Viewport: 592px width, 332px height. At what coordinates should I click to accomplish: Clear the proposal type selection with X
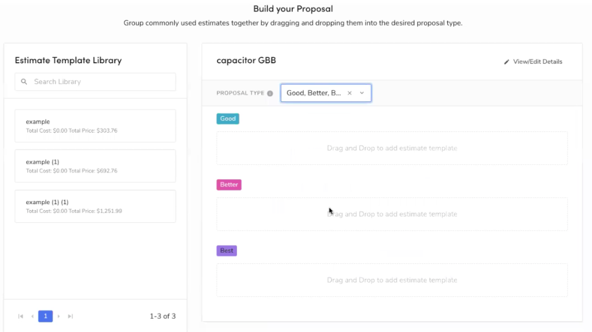tap(350, 93)
